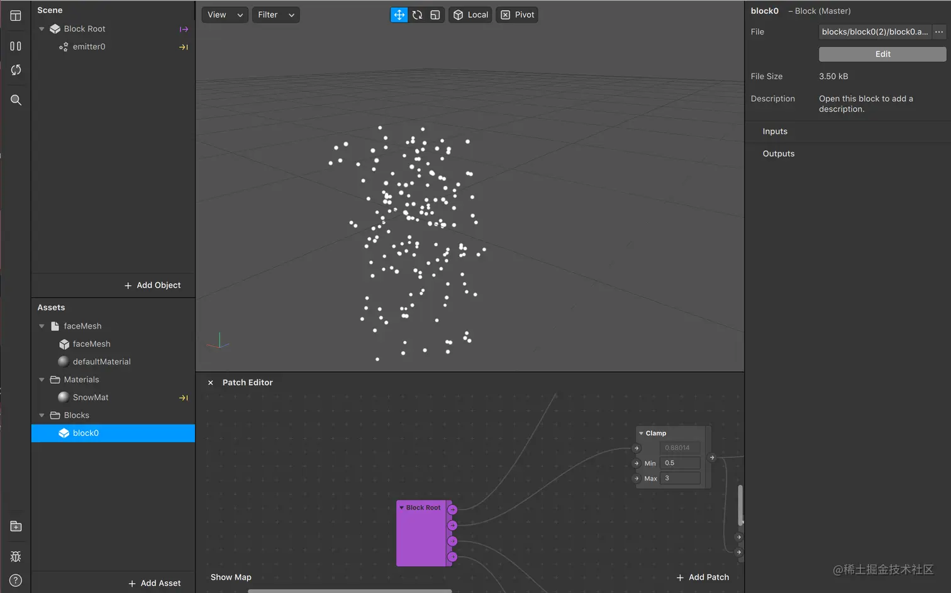Open the Outputs section
The height and width of the screenshot is (593, 951).
pyautogui.click(x=779, y=154)
